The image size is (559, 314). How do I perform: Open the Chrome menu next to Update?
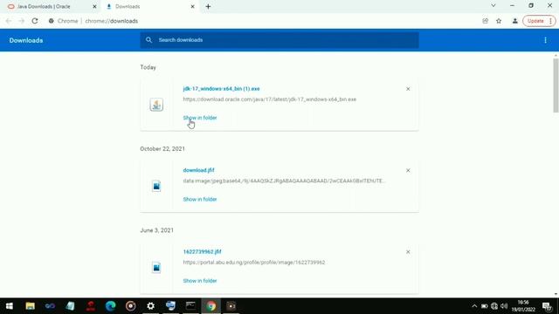pyautogui.click(x=551, y=21)
